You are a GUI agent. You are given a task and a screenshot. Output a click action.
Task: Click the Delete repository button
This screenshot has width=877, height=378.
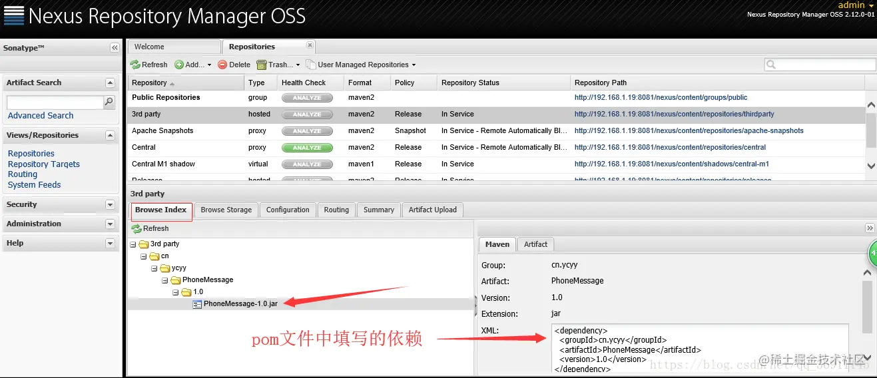234,65
